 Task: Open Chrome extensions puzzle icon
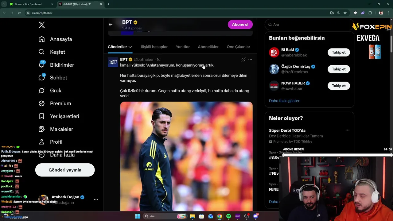tap(370, 13)
